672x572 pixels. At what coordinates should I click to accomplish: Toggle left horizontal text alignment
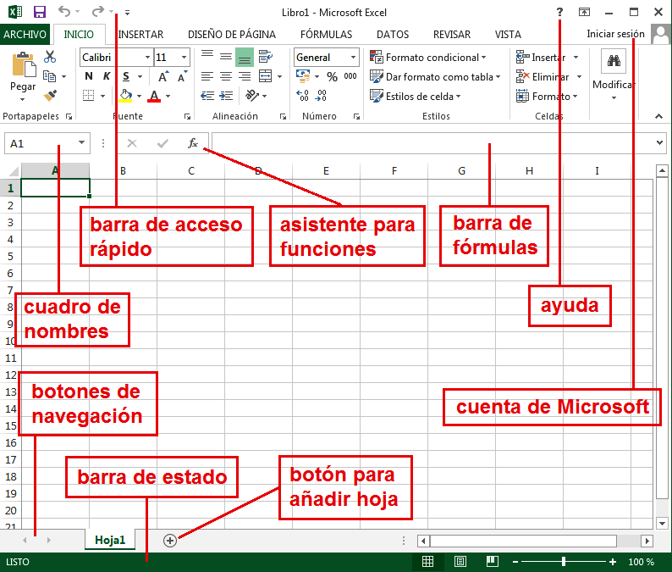tap(207, 76)
